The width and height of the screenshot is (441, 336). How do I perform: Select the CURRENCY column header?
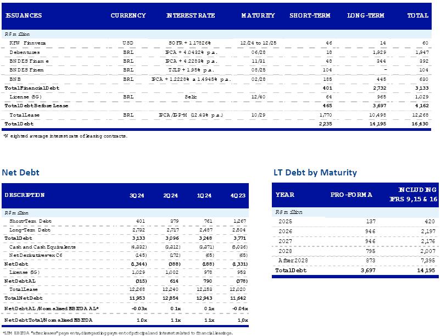click(x=128, y=15)
